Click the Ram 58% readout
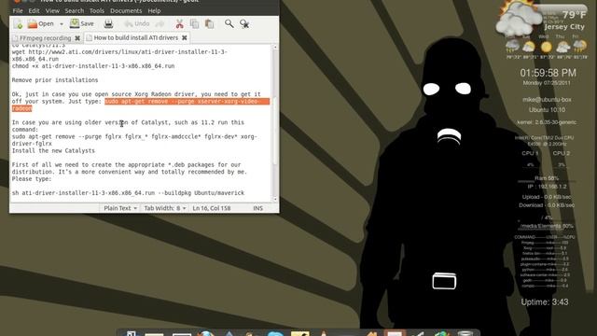 (x=547, y=178)
